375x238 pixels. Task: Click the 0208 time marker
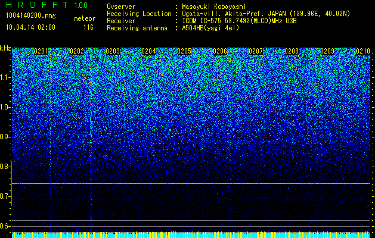point(292,51)
